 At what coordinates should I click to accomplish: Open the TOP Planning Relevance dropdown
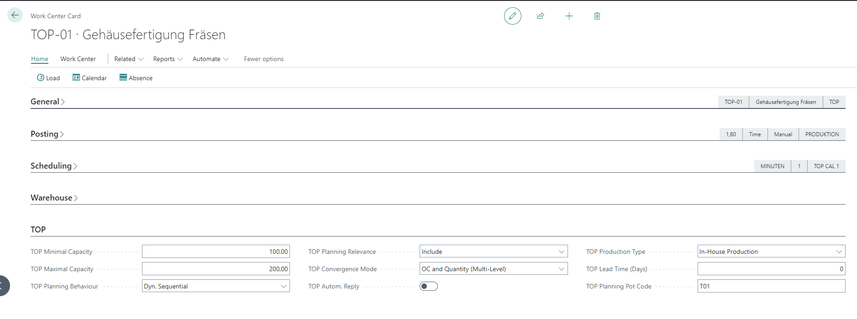pyautogui.click(x=493, y=252)
